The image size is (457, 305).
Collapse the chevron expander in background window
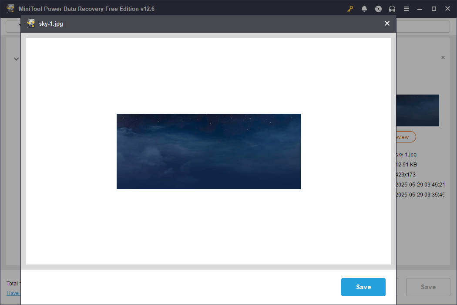click(17, 59)
